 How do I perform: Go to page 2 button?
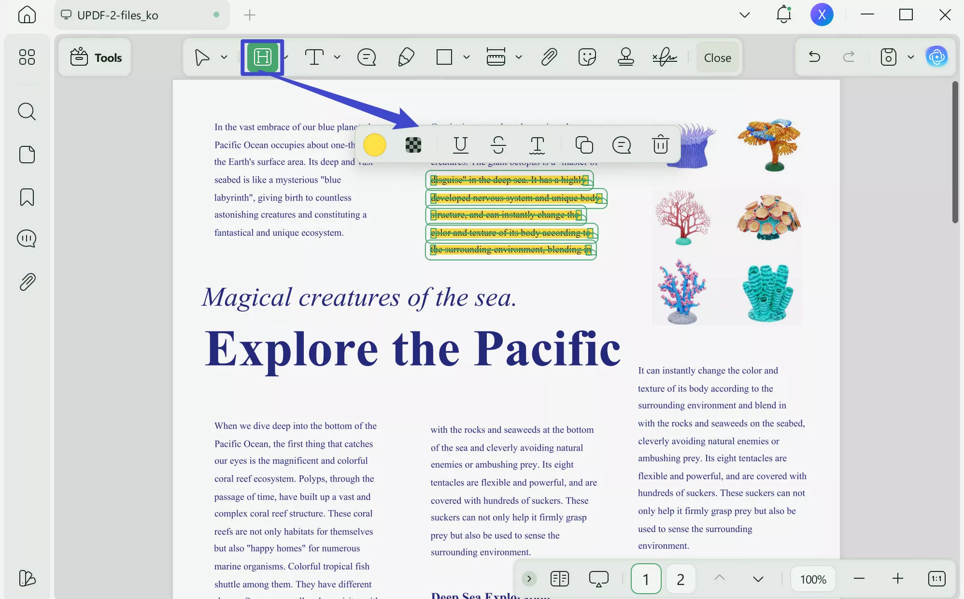(x=680, y=579)
